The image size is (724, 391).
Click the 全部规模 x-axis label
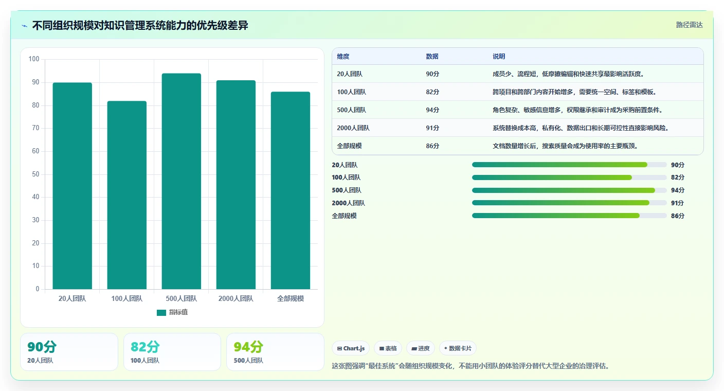(291, 298)
